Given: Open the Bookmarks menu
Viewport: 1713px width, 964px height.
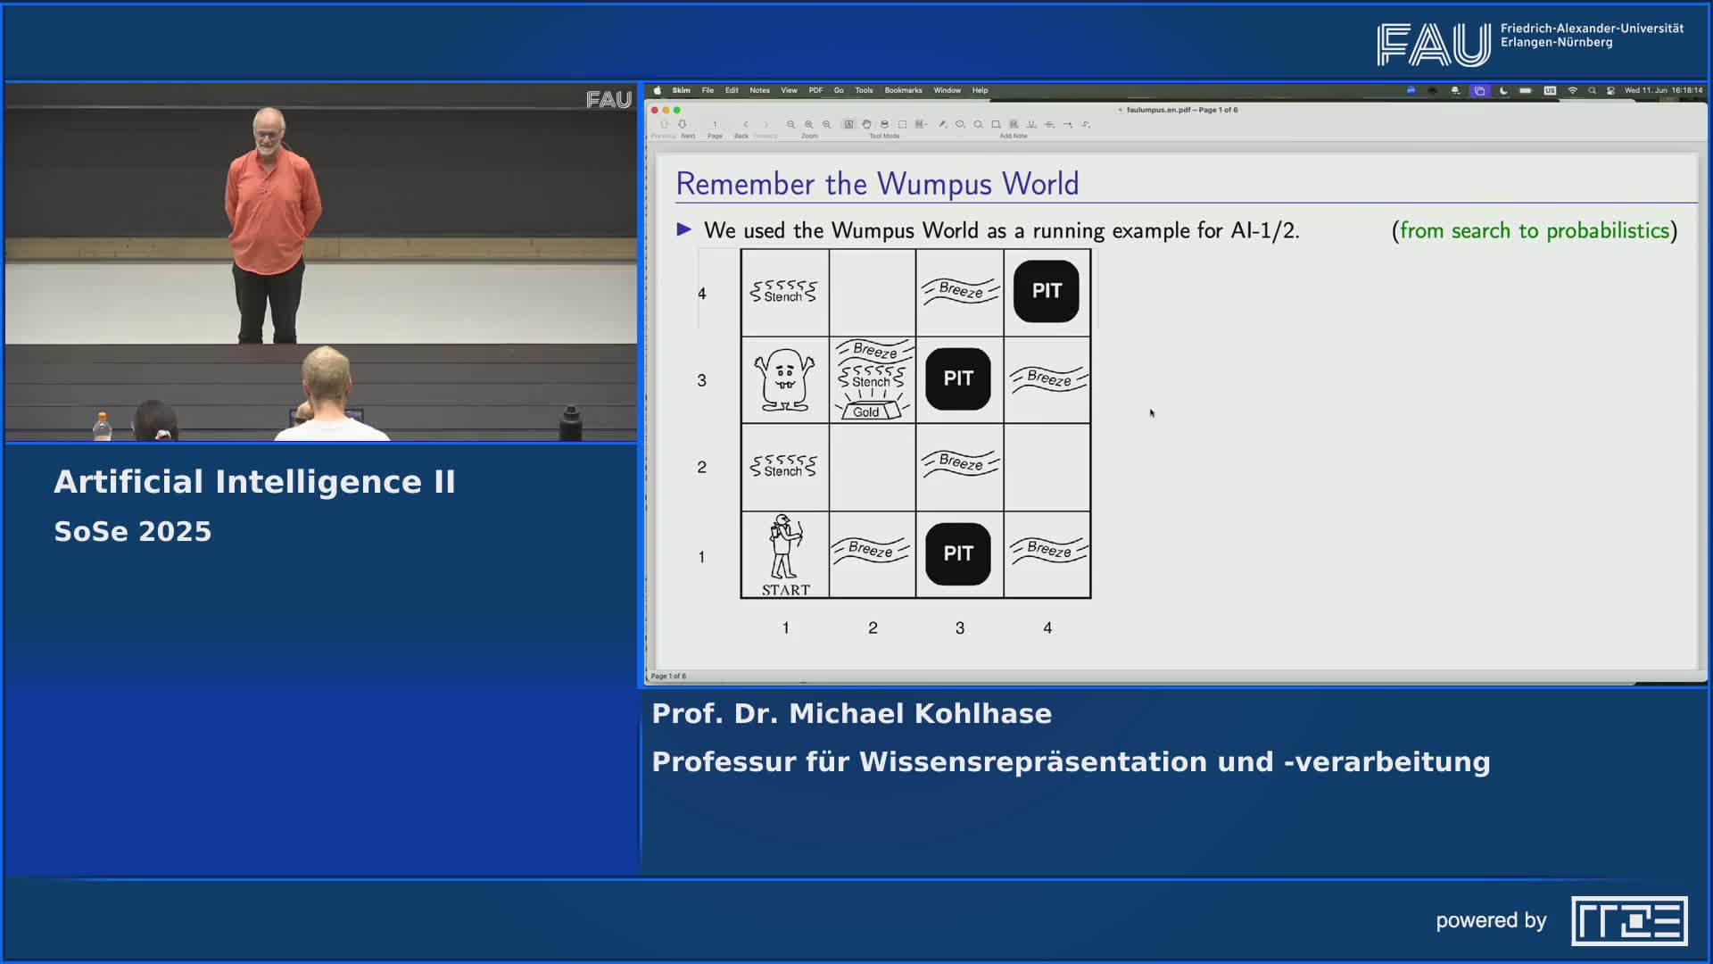Looking at the screenshot, I should (903, 90).
